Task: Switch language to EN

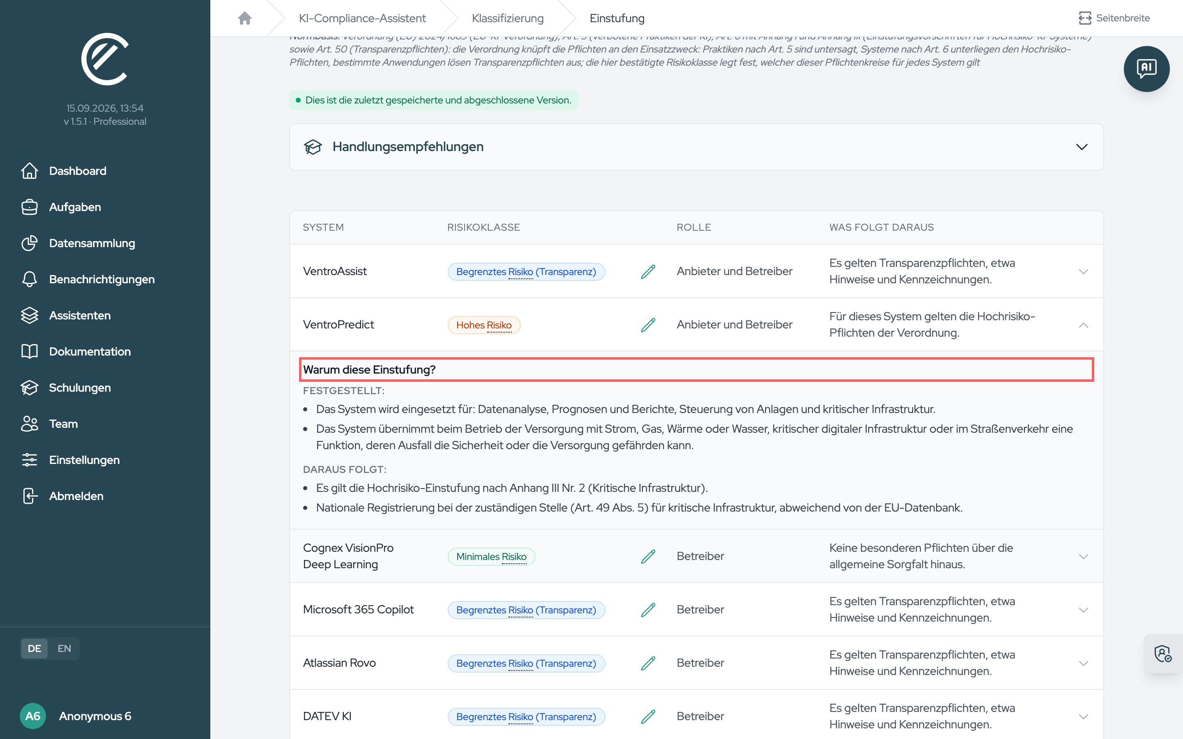Action: pyautogui.click(x=64, y=649)
